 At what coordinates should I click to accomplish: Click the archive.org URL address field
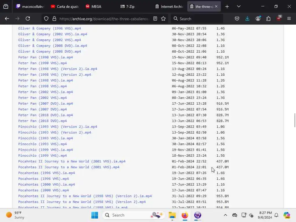[x=103, y=19]
